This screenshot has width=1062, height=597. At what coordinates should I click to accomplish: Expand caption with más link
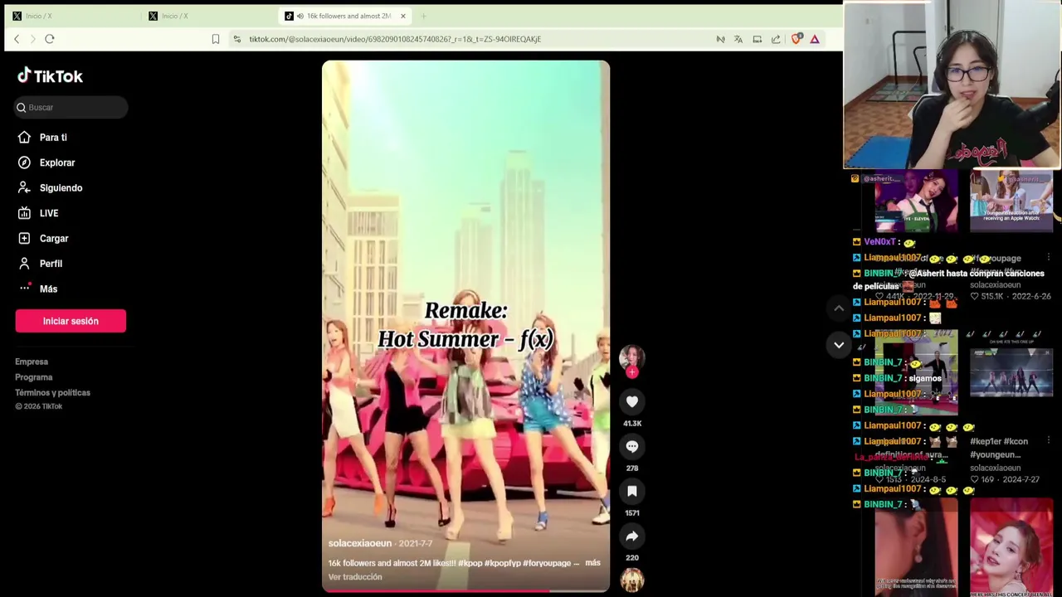pos(592,563)
